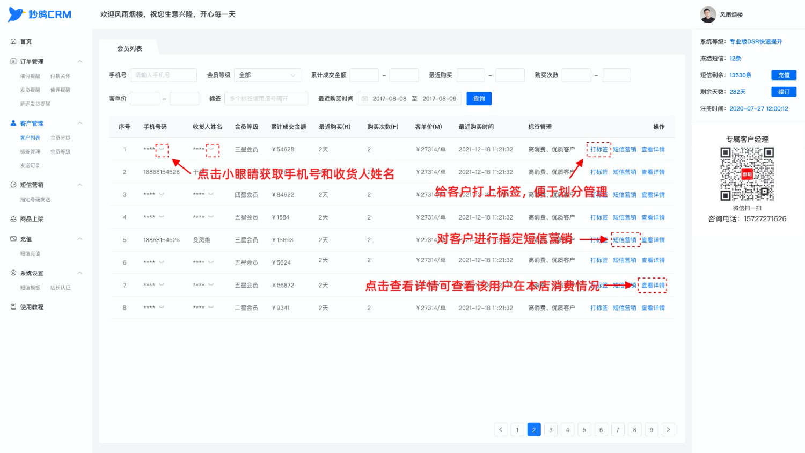The width and height of the screenshot is (805, 453).
Task: Collapse the 订单管理 sidebar section
Action: click(x=80, y=61)
